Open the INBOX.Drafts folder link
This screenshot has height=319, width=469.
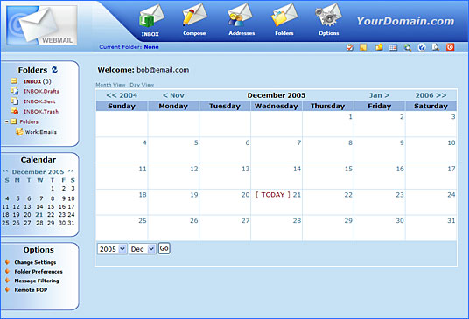click(x=41, y=91)
